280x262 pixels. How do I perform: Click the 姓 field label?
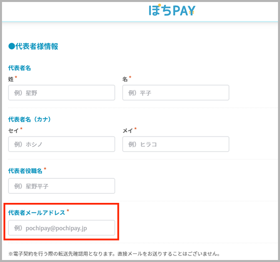11,79
